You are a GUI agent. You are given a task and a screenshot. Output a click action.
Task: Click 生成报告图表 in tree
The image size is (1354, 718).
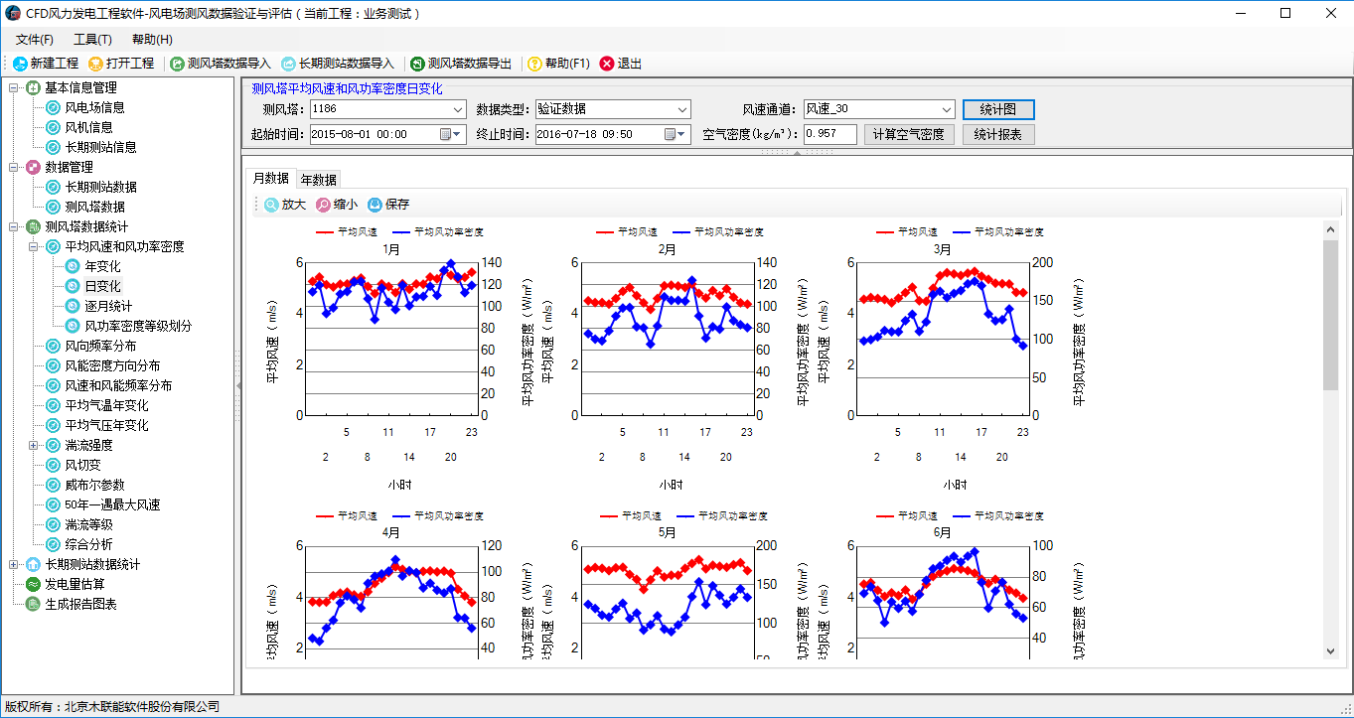click(x=80, y=604)
